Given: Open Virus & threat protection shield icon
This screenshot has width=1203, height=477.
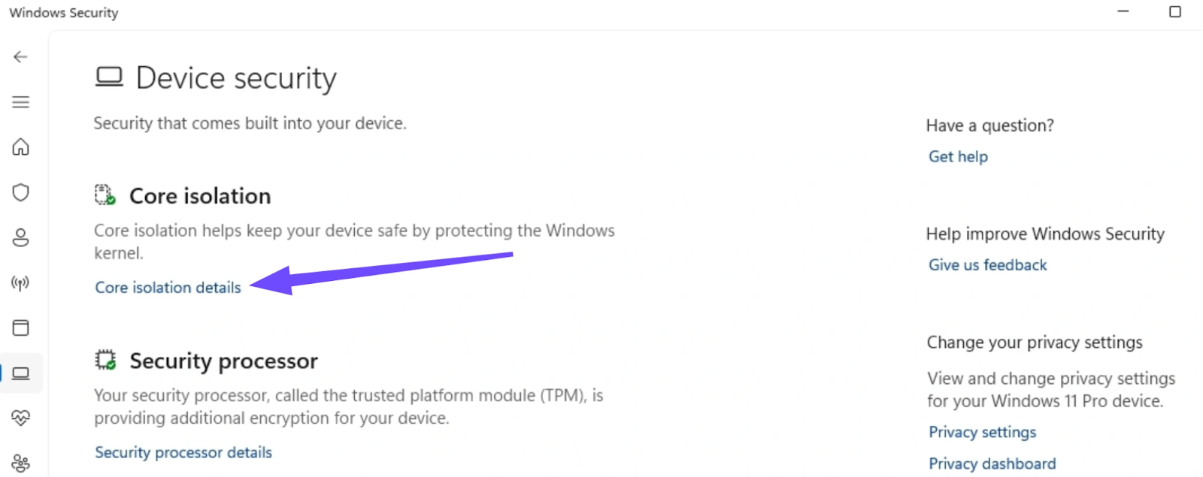Looking at the screenshot, I should point(20,192).
